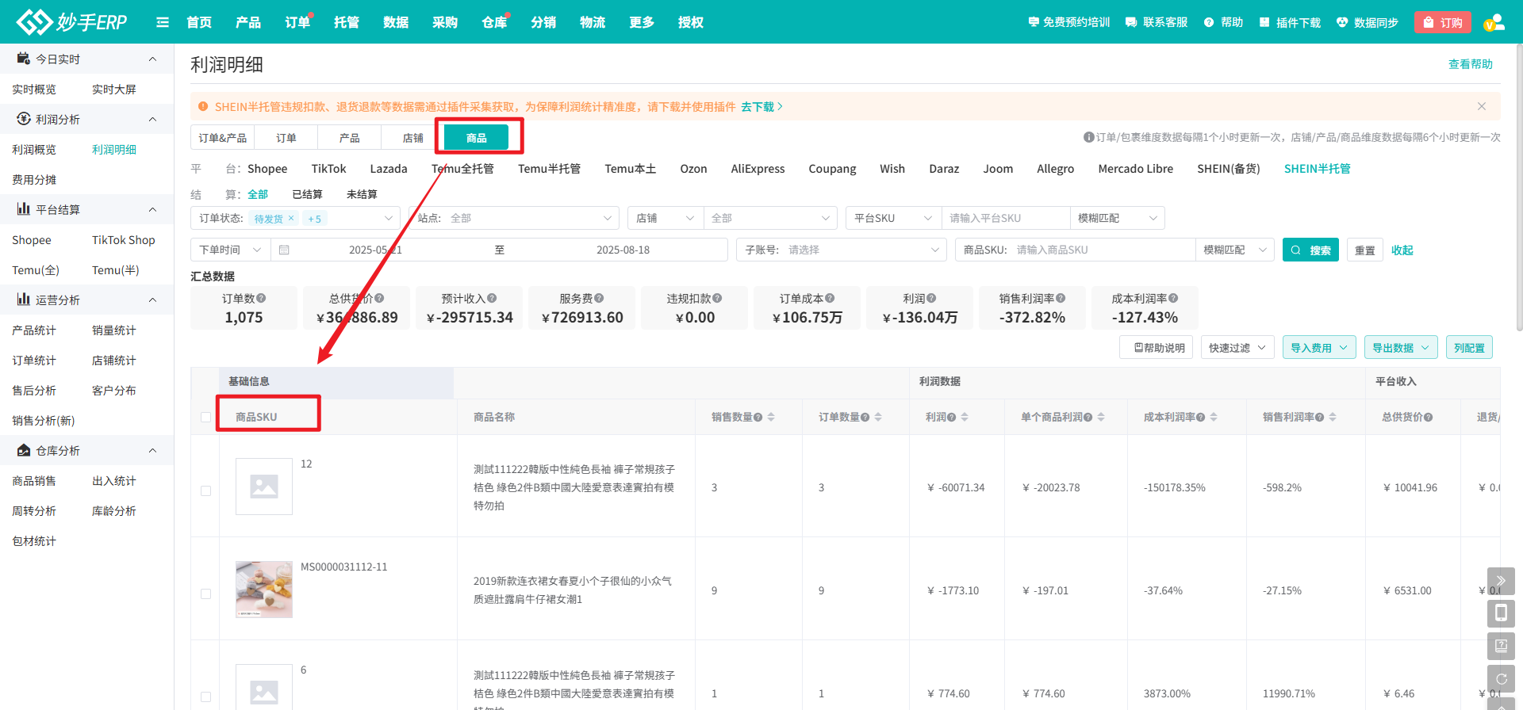Viewport: 1523px width, 710px height.
Task: Click help icon next to 订单成本
Action: 830,299
